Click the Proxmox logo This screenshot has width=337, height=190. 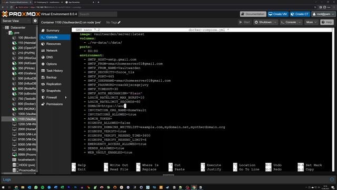coord(21,14)
